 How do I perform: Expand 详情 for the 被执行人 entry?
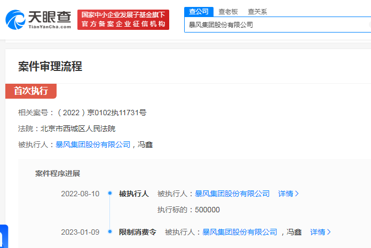point(288,194)
